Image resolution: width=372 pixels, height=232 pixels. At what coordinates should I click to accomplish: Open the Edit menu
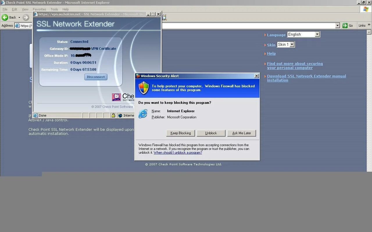click(15, 9)
